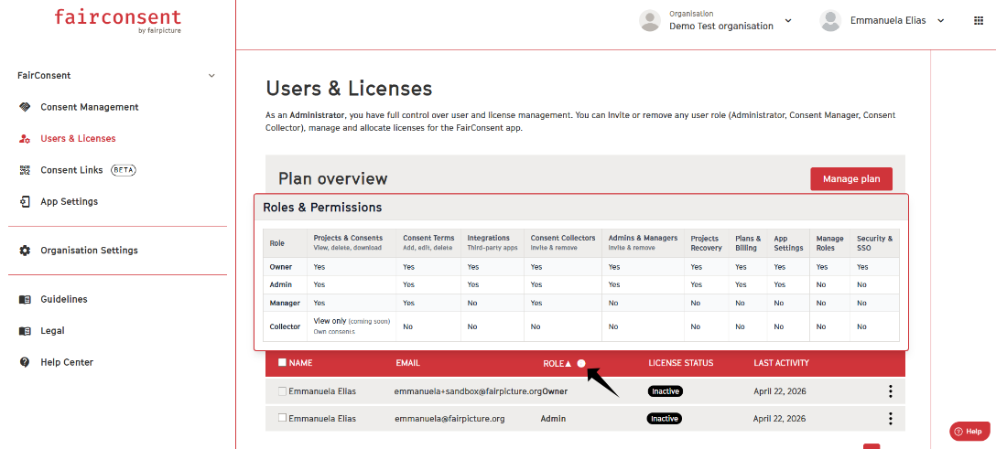Click the Consent Management handshake icon
The image size is (996, 449).
(25, 107)
